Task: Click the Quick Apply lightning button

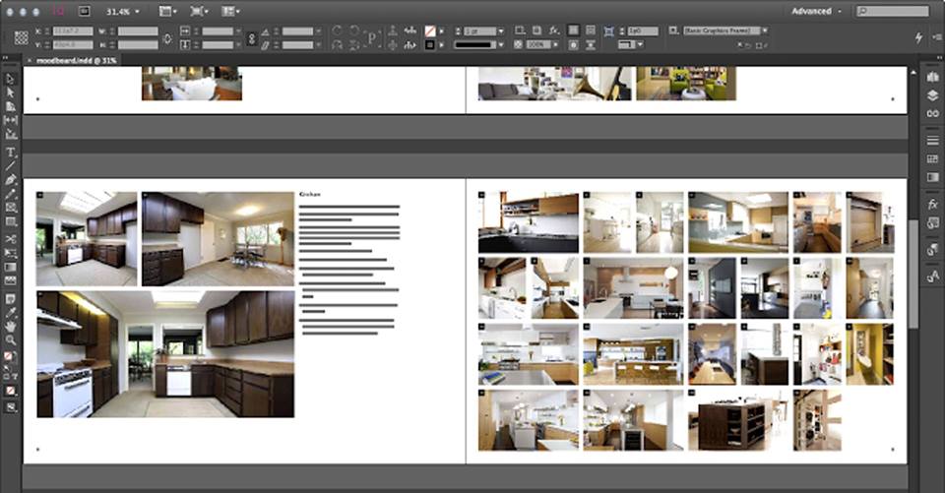Action: [x=919, y=37]
